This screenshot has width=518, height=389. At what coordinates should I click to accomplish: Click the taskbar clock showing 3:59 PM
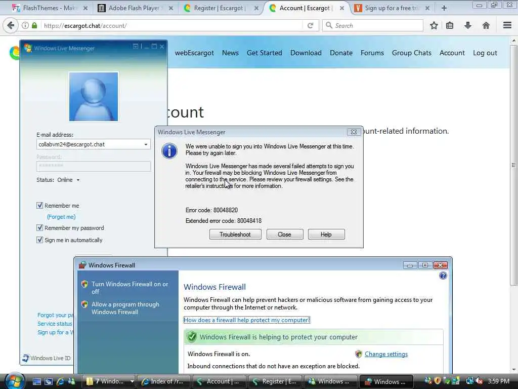pos(498,381)
